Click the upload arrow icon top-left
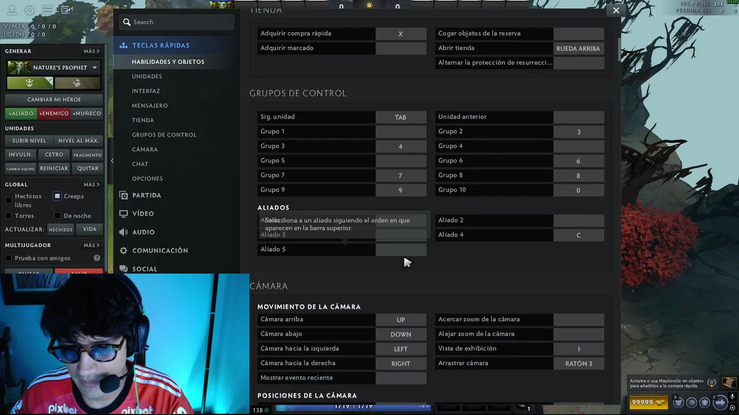 [x=12, y=10]
